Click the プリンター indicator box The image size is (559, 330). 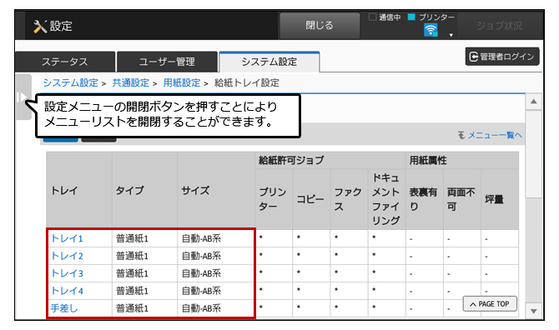click(x=411, y=17)
